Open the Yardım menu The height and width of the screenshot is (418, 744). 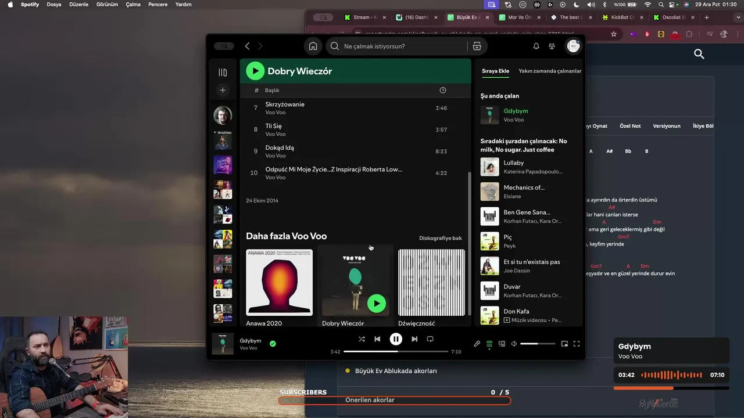coord(184,5)
